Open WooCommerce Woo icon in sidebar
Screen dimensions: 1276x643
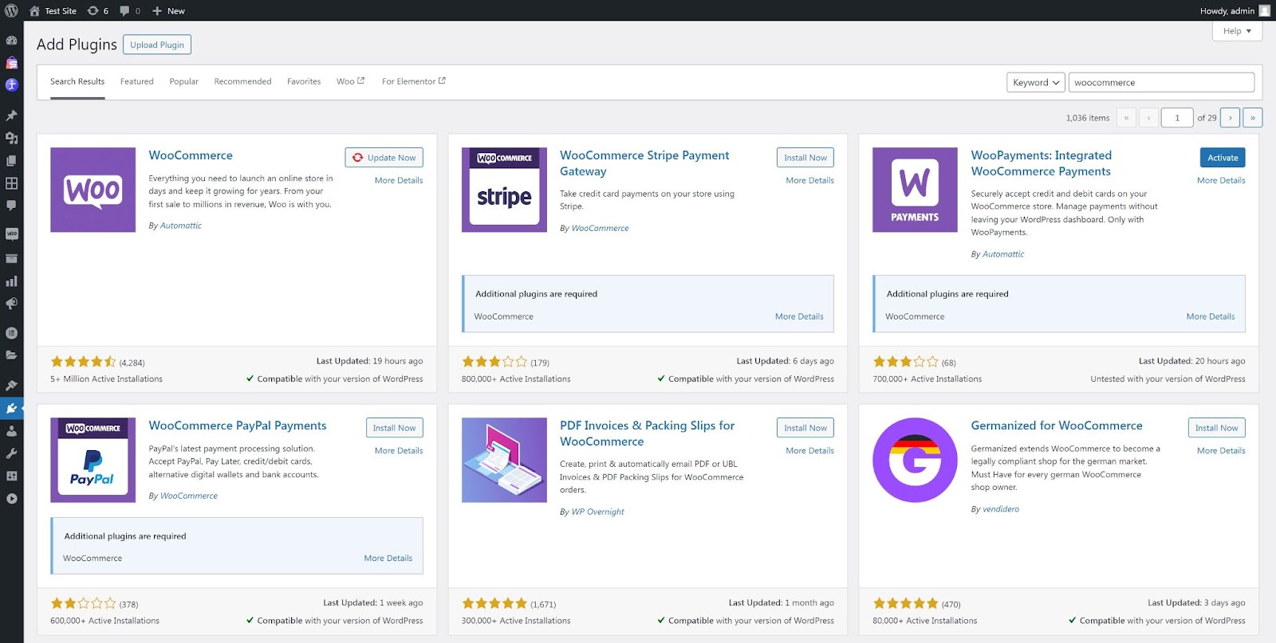[x=11, y=233]
